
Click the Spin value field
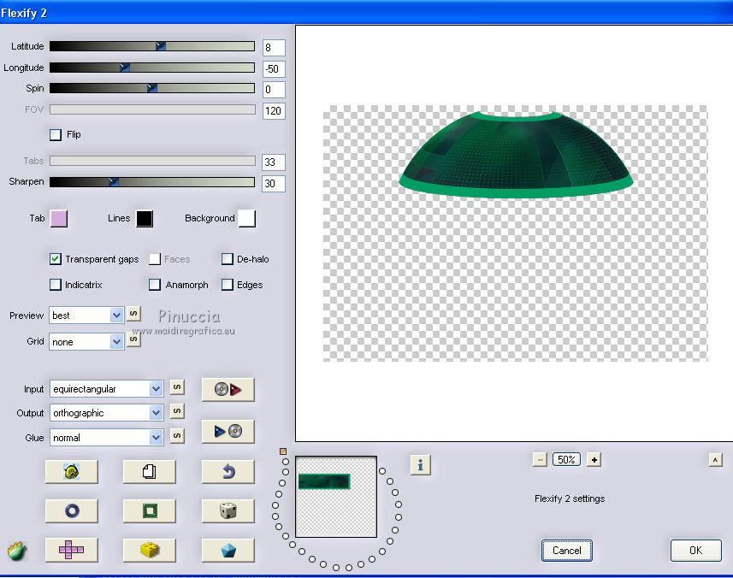(274, 90)
